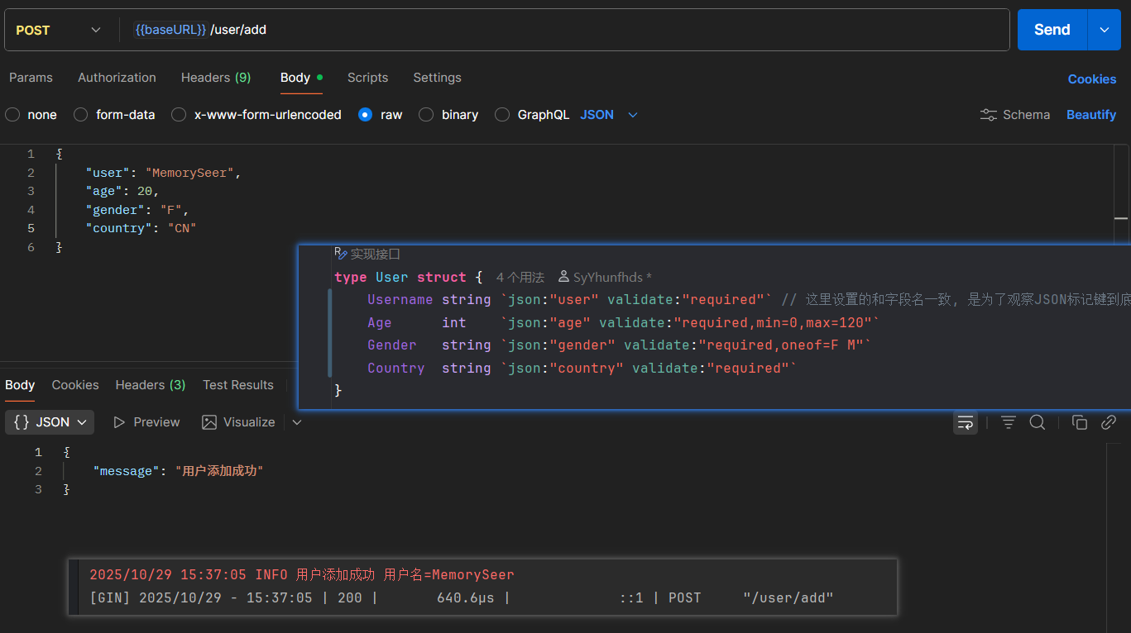Select the form-data body option
1131x633 pixels.
81,115
